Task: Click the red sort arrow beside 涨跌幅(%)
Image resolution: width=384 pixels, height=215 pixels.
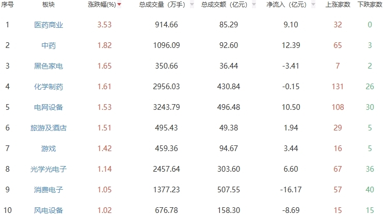Action: tap(120, 5)
